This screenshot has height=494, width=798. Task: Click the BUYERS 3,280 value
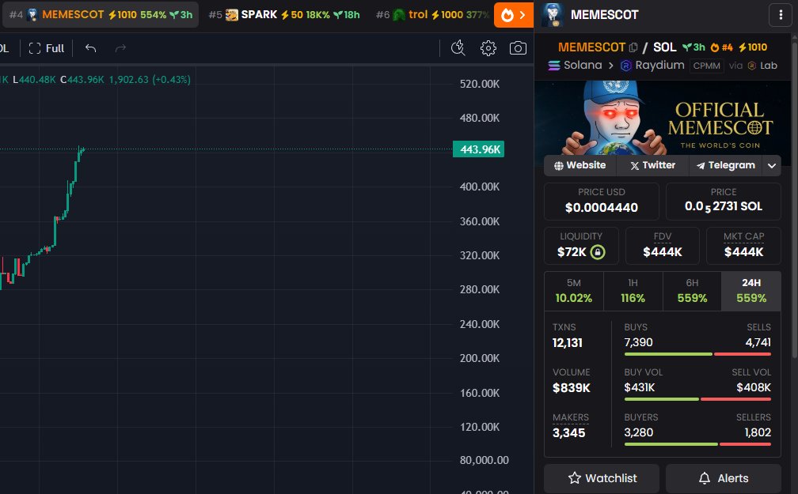click(x=638, y=432)
